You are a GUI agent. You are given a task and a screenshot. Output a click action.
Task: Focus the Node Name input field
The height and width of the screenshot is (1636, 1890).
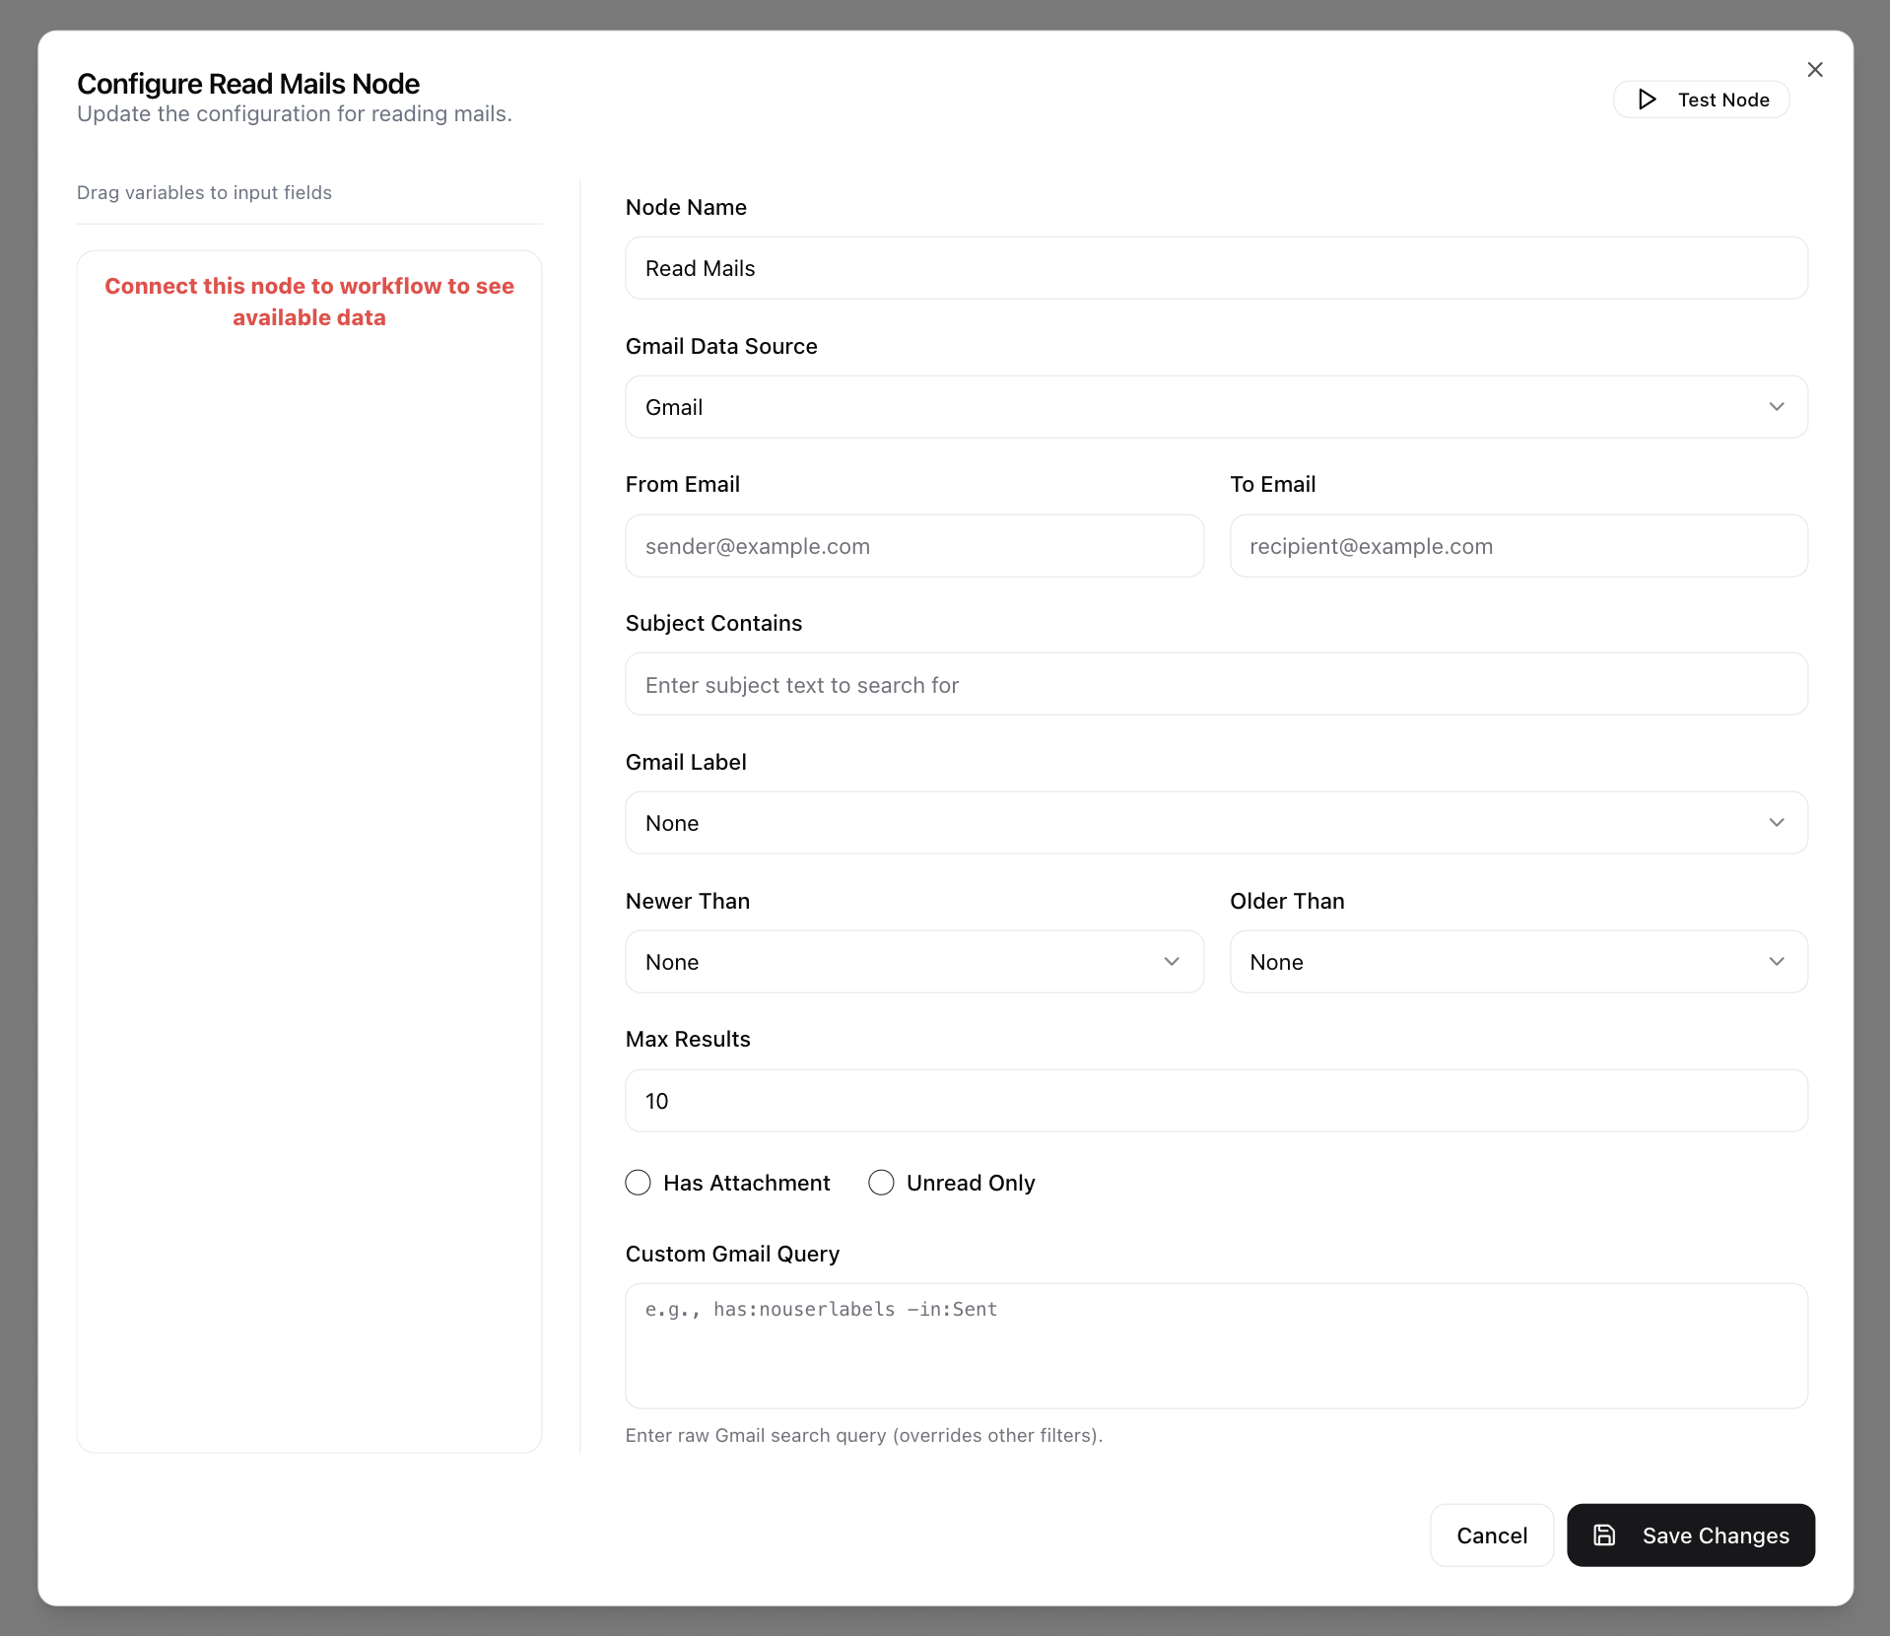click(1215, 268)
